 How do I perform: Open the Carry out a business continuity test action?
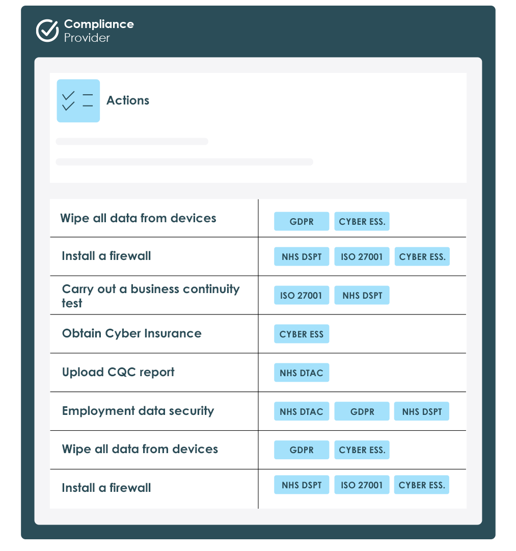[150, 296]
